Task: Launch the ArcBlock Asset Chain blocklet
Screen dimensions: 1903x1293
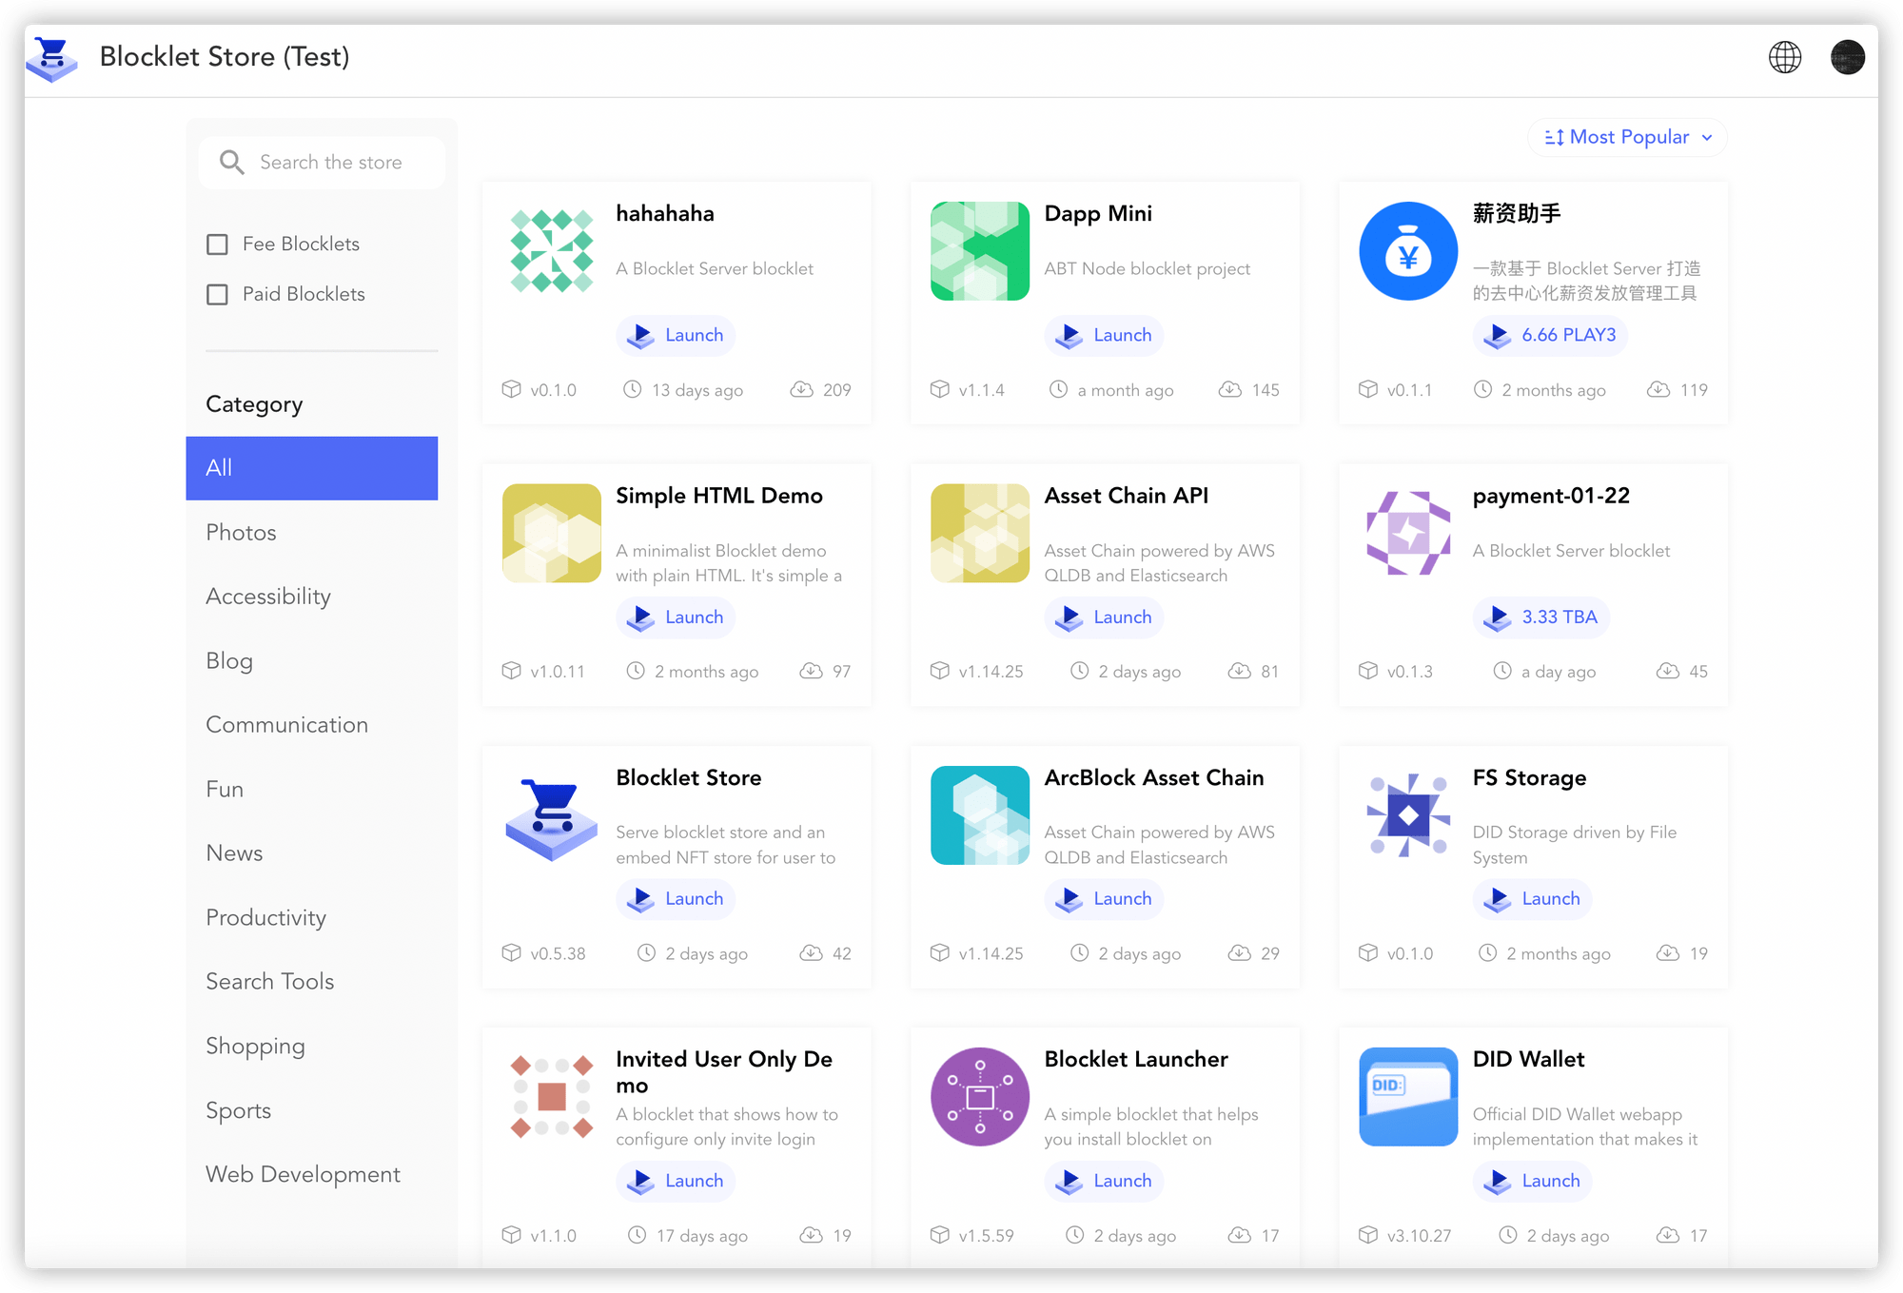Action: [x=1104, y=898]
